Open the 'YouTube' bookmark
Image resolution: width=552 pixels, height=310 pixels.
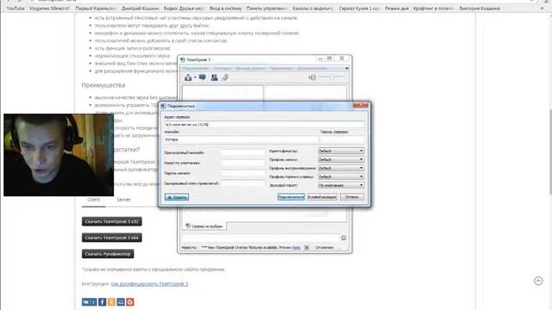(16, 8)
